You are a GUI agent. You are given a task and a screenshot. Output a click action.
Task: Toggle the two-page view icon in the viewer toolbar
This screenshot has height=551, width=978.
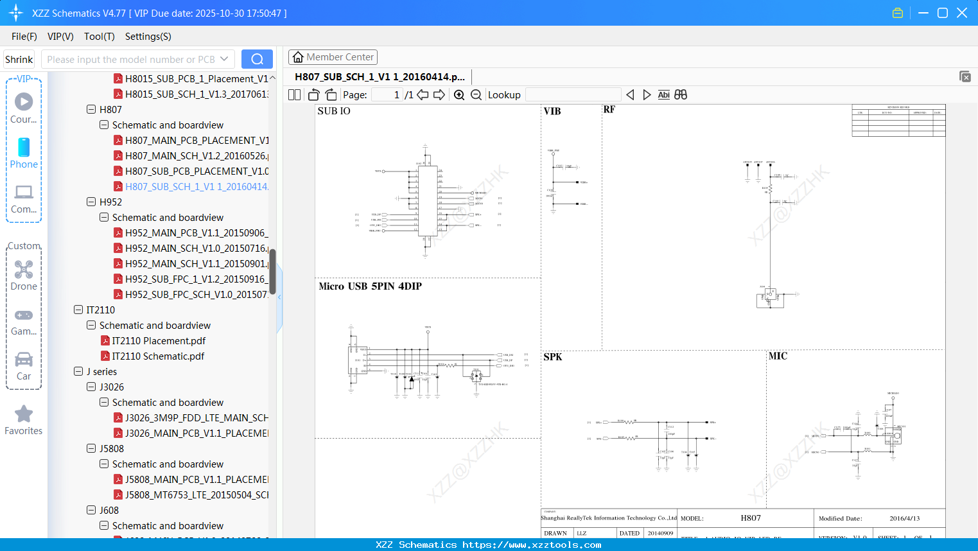(294, 94)
